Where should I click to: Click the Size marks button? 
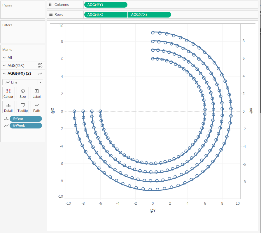tap(22, 93)
